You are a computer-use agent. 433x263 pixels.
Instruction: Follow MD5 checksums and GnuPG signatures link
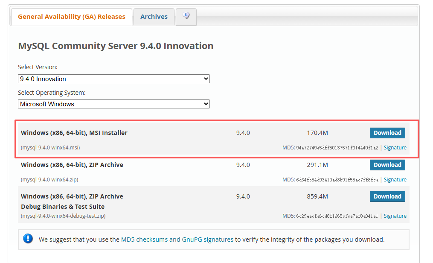[x=177, y=240]
